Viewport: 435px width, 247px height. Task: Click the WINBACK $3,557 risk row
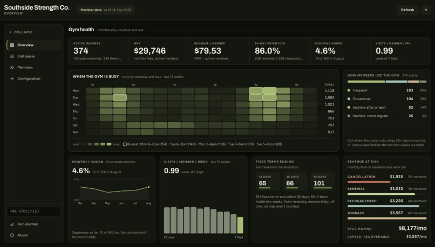[x=387, y=215]
